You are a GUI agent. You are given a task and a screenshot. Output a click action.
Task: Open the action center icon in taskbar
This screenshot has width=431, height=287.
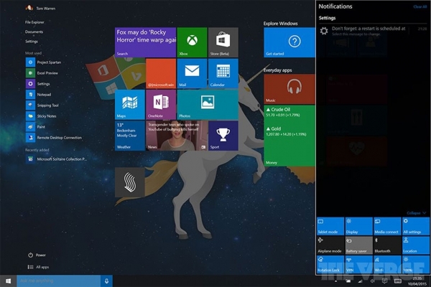click(x=385, y=281)
